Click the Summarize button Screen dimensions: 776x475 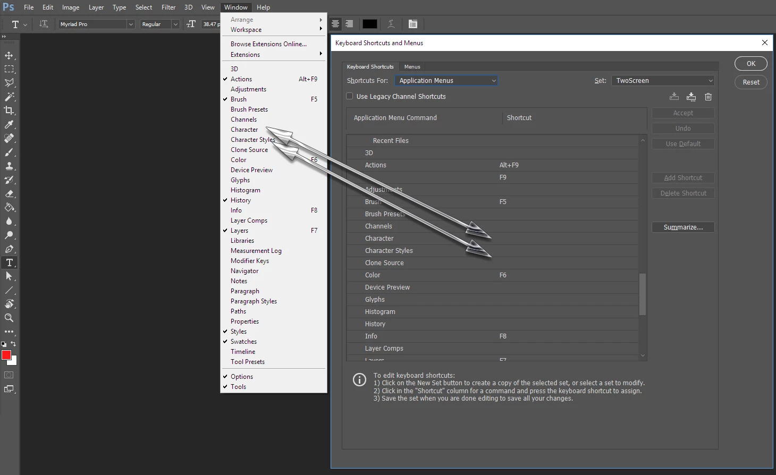click(683, 227)
